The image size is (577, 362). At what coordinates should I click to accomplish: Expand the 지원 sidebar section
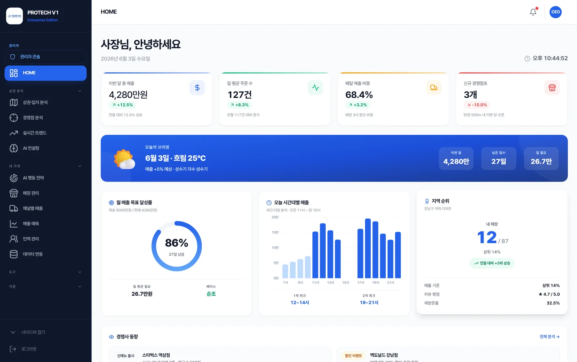point(45,287)
